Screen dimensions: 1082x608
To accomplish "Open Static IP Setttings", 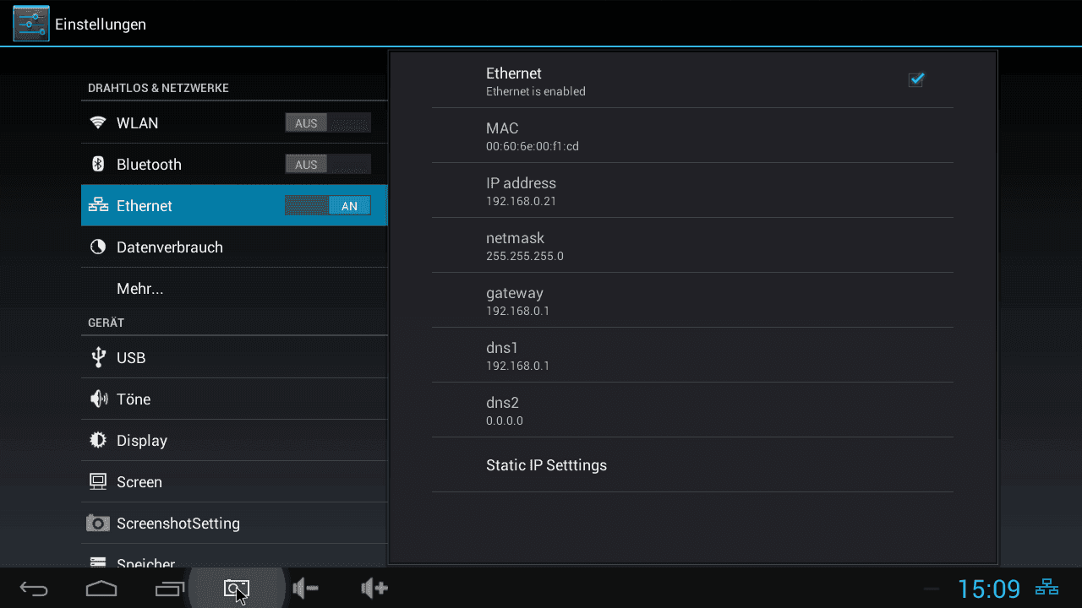I will (x=692, y=465).
